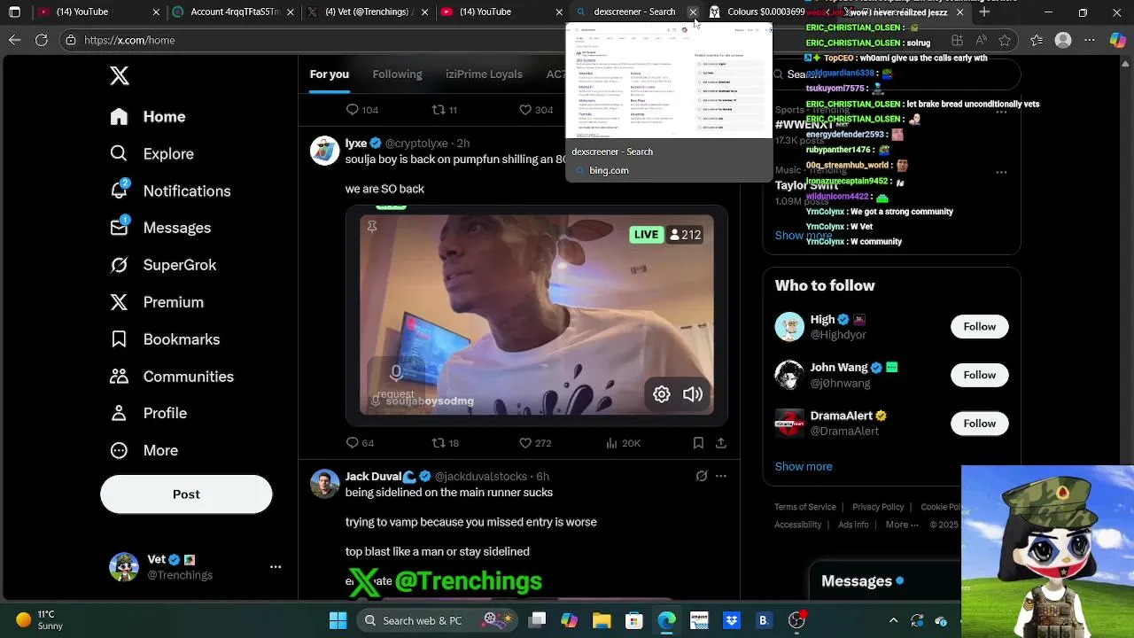Follow DramaAlert

pos(979,423)
